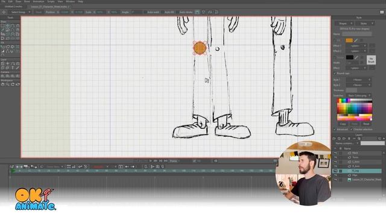The image size is (386, 217).
Task: Select the Zoom Camera tool
Action: click(7, 76)
